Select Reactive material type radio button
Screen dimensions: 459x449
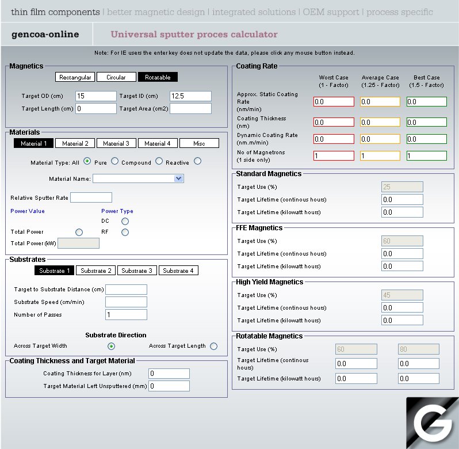(198, 161)
